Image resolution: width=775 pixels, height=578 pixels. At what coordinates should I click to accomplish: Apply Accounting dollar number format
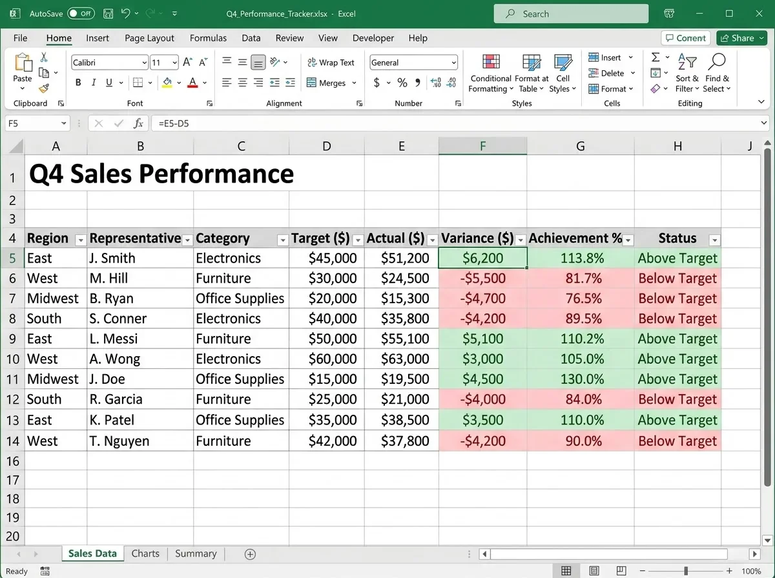(x=377, y=83)
